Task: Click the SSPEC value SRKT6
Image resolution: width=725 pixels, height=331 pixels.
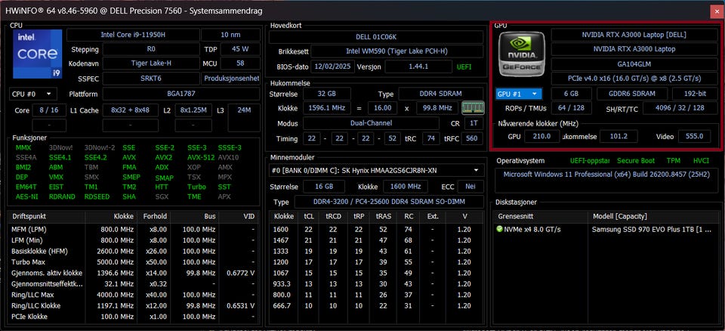Action: [151, 79]
